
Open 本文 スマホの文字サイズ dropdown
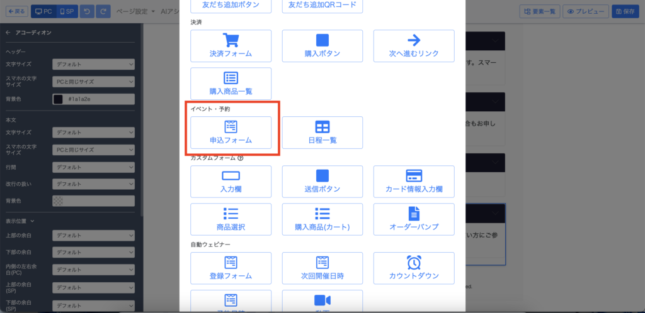tap(93, 150)
